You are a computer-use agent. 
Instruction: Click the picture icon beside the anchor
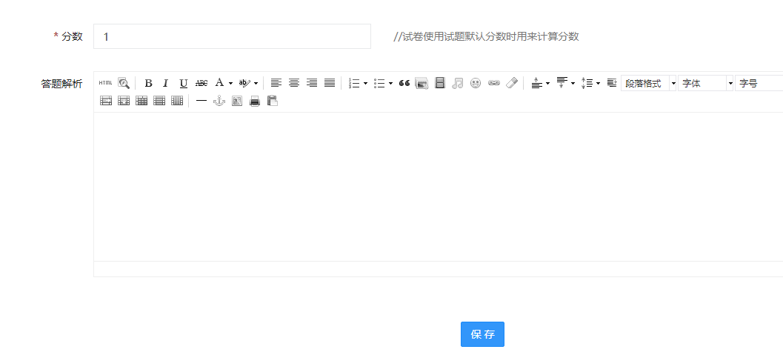tap(237, 101)
